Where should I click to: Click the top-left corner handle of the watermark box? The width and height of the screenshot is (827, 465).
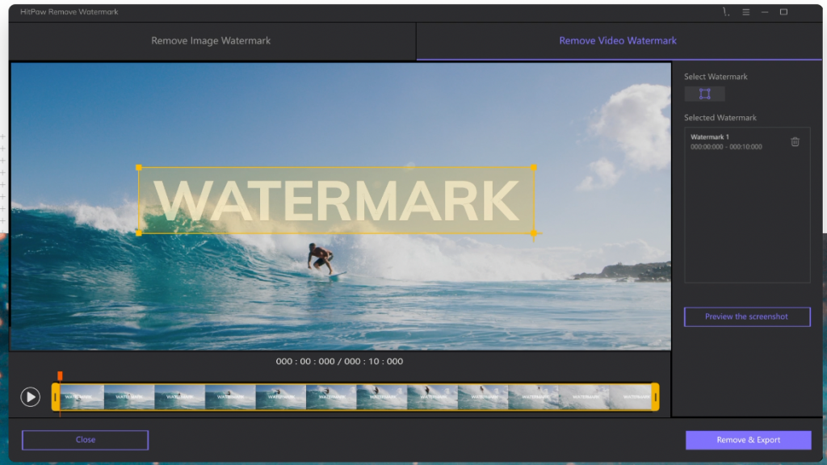[140, 168]
